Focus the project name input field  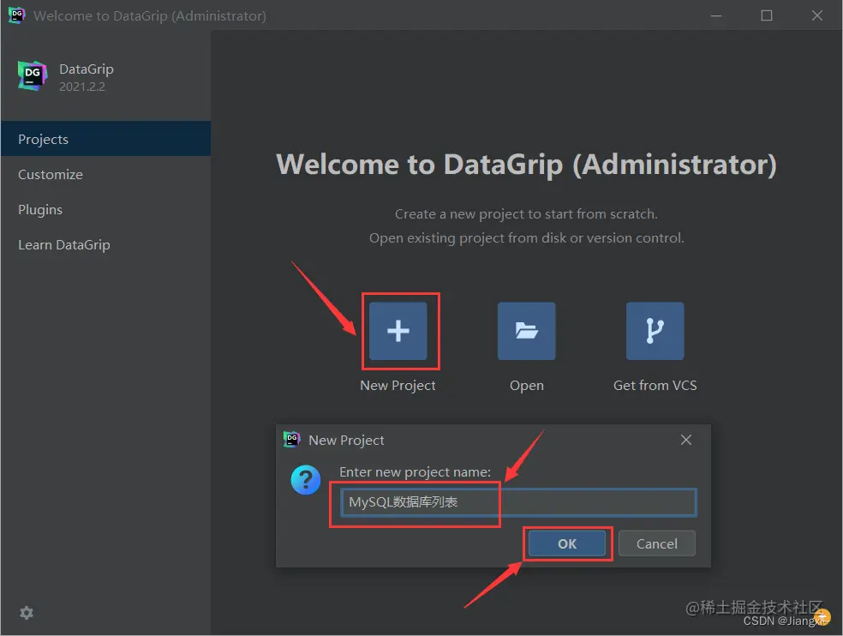point(519,502)
